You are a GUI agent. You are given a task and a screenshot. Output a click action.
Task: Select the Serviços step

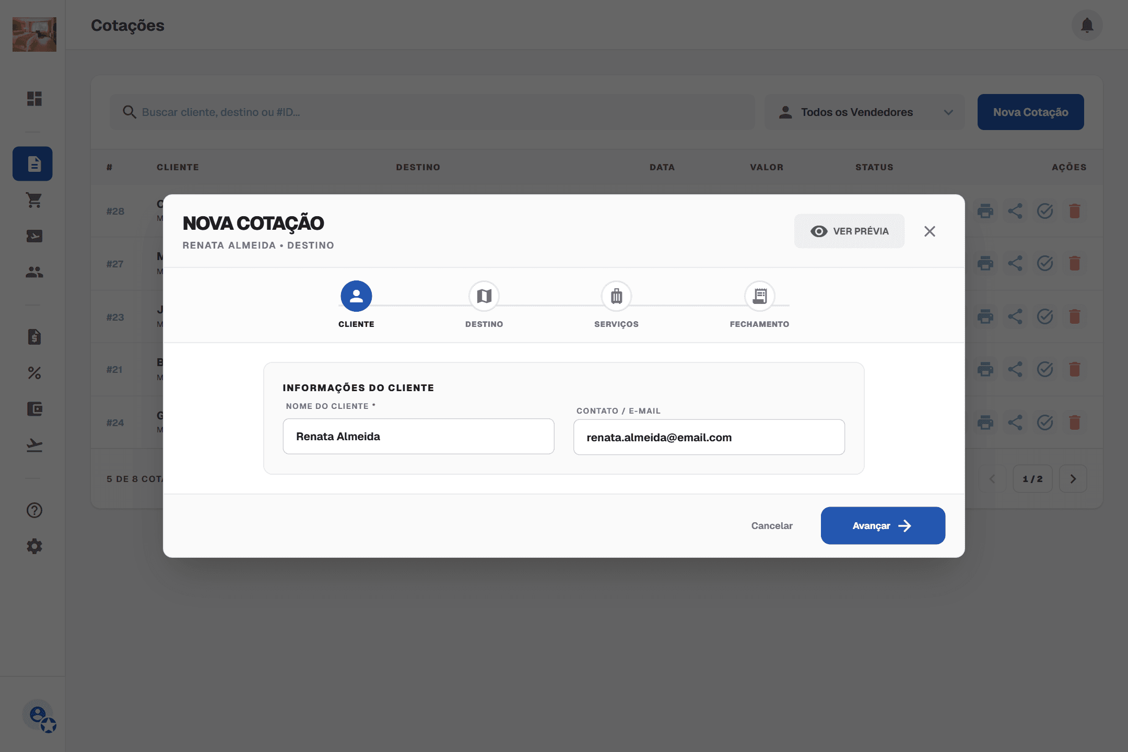[616, 305]
